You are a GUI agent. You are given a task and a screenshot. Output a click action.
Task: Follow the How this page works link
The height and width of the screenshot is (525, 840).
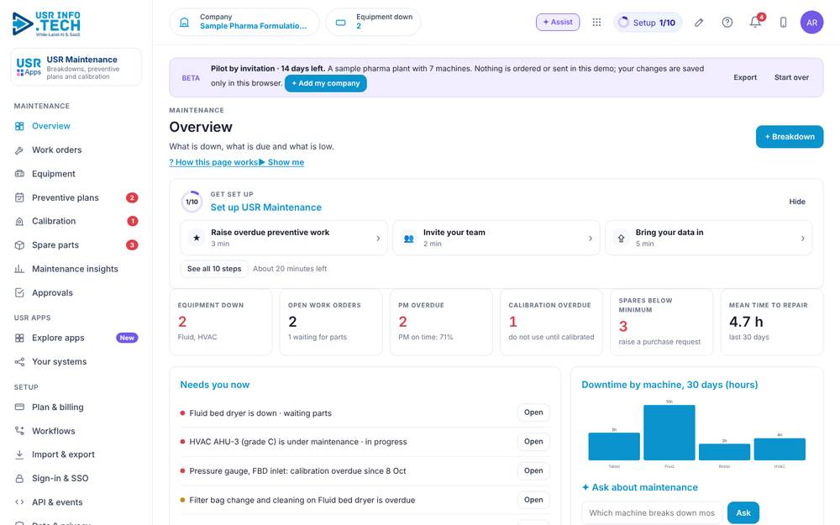pos(213,162)
